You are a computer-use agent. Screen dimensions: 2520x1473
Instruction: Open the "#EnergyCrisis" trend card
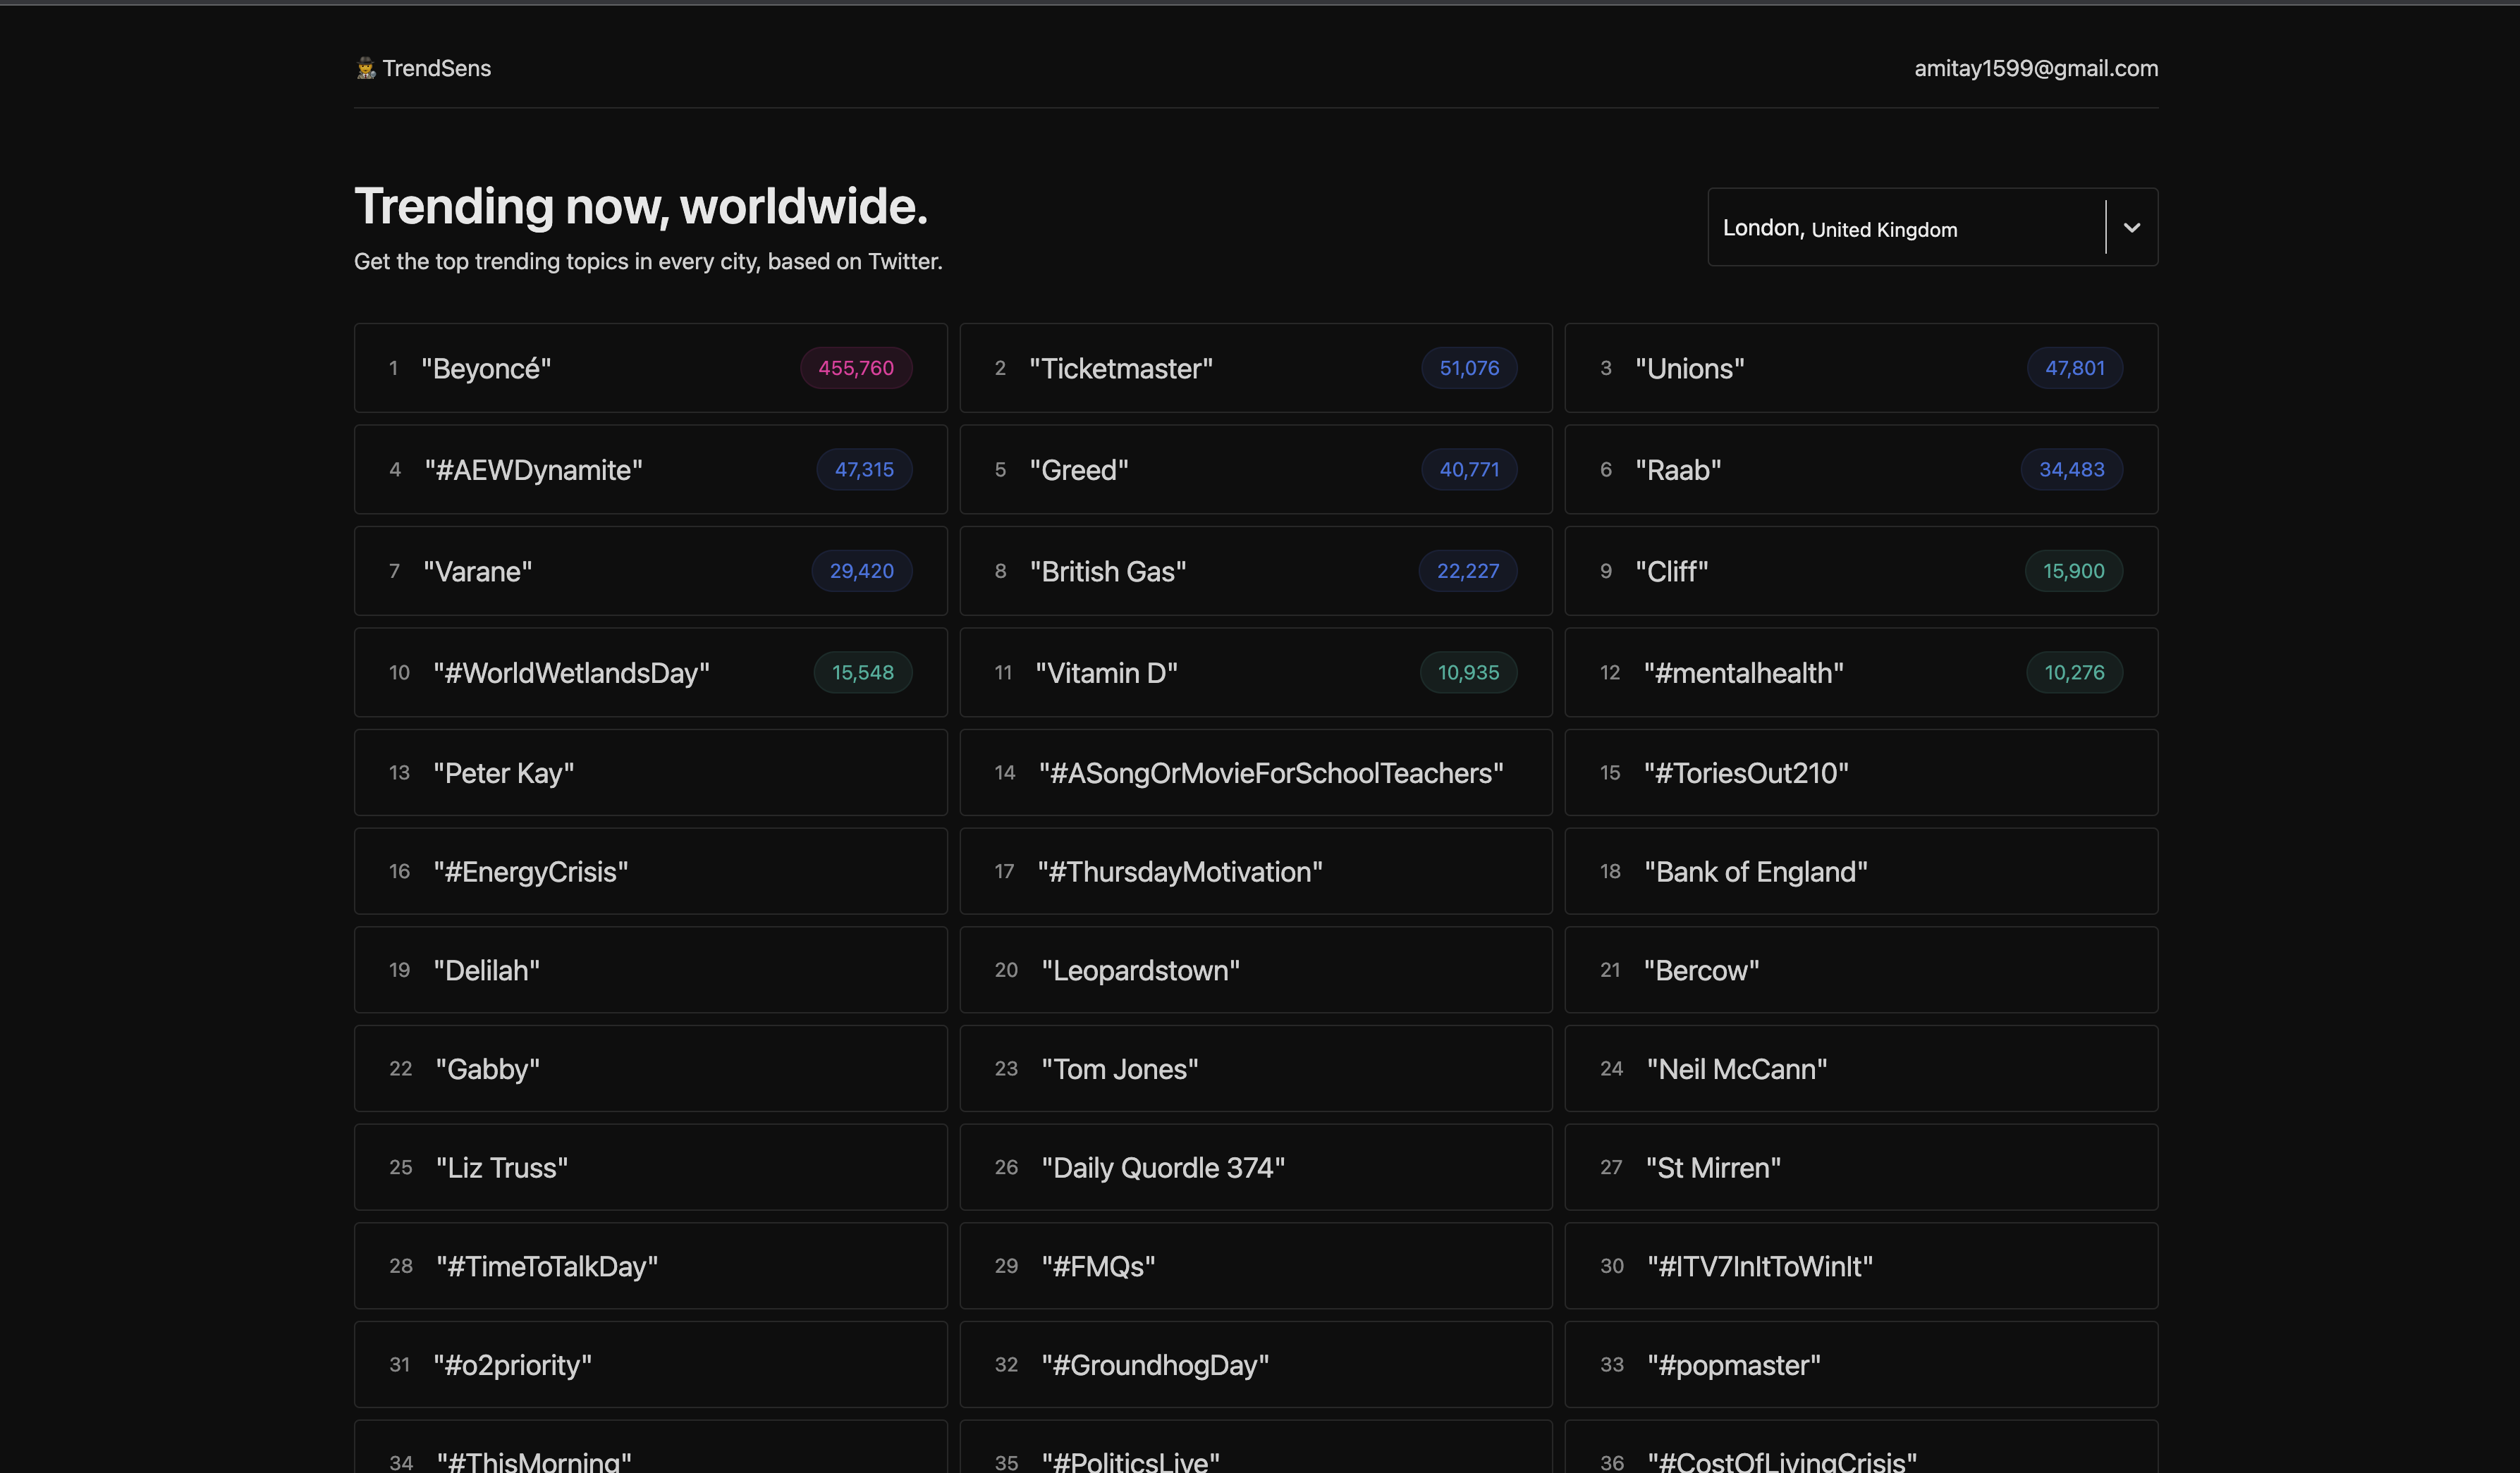[x=650, y=871]
